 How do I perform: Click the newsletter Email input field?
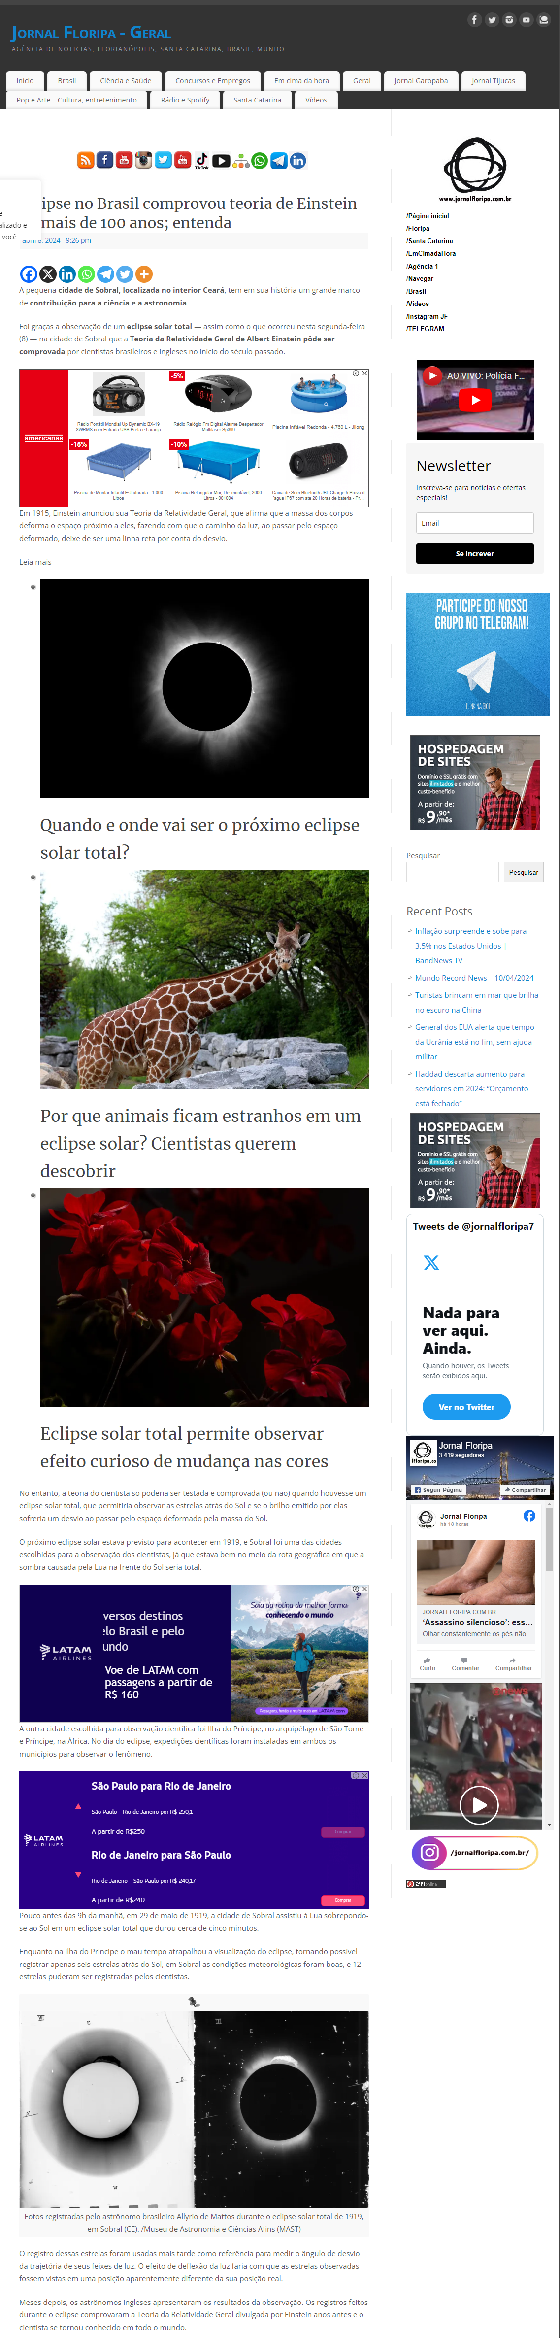[x=475, y=523]
